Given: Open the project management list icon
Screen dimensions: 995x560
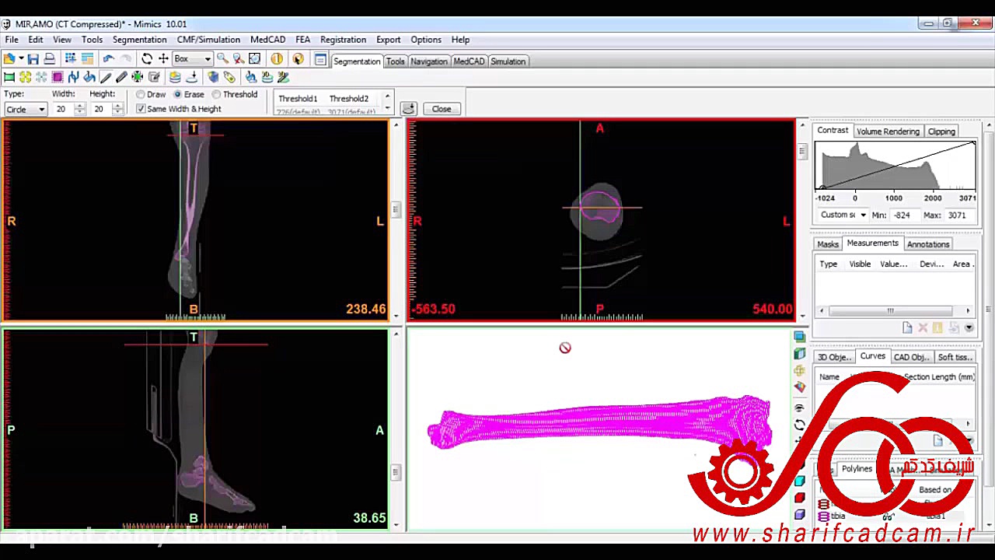Looking at the screenshot, I should (x=320, y=59).
